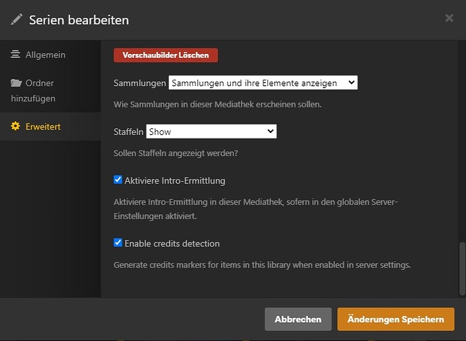This screenshot has height=341, width=466.
Task: Click the Staffeln field label
Action: 128,132
